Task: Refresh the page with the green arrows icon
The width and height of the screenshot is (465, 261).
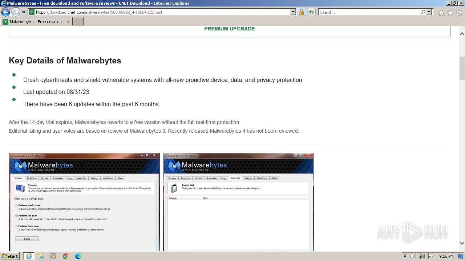Action: pyautogui.click(x=312, y=12)
